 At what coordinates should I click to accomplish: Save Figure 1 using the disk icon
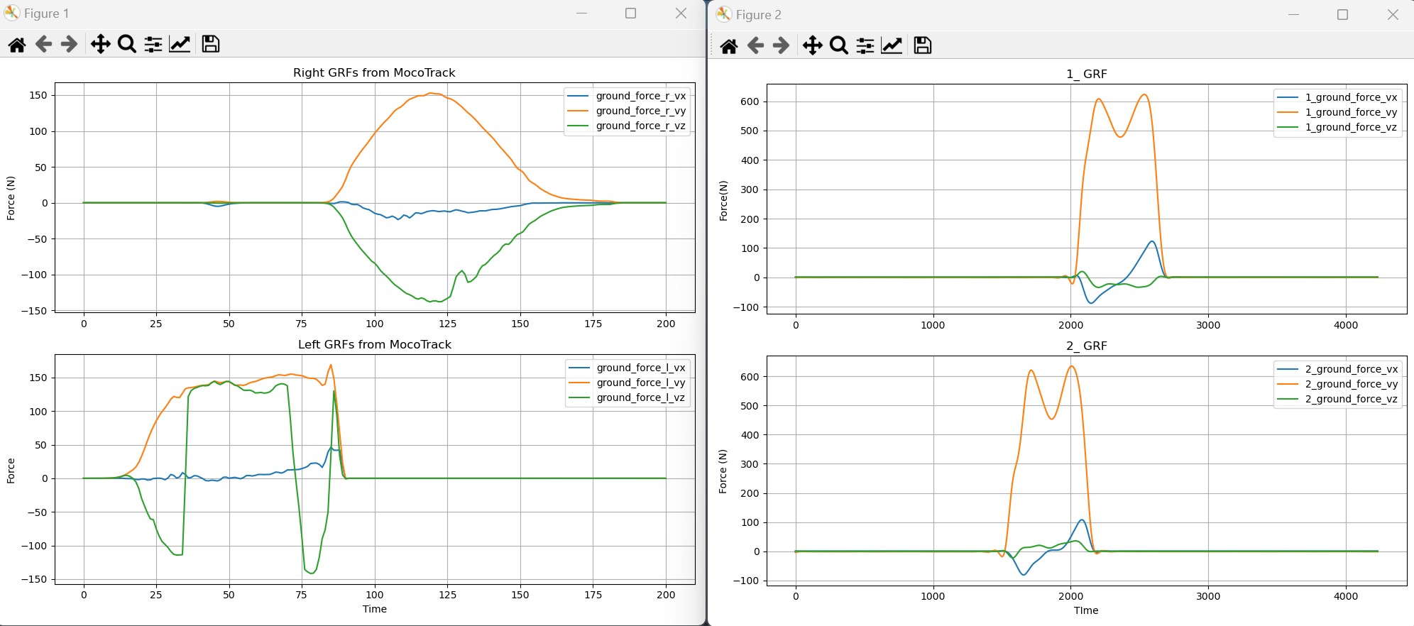point(211,44)
